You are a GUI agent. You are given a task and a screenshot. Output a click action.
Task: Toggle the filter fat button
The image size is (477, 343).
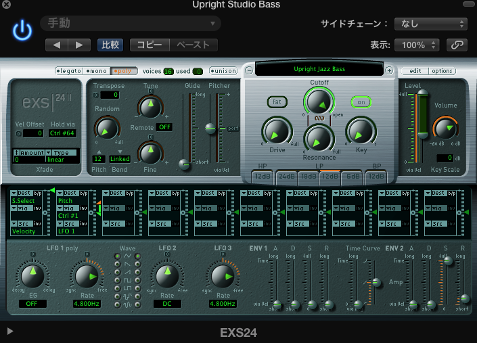point(277,102)
